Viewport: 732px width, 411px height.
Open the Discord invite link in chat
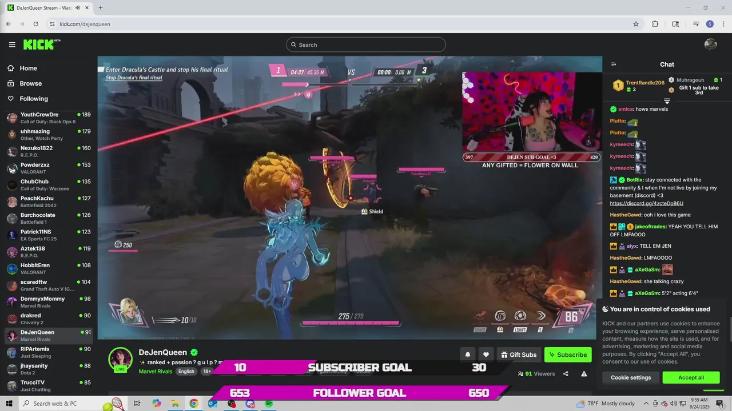(646, 203)
